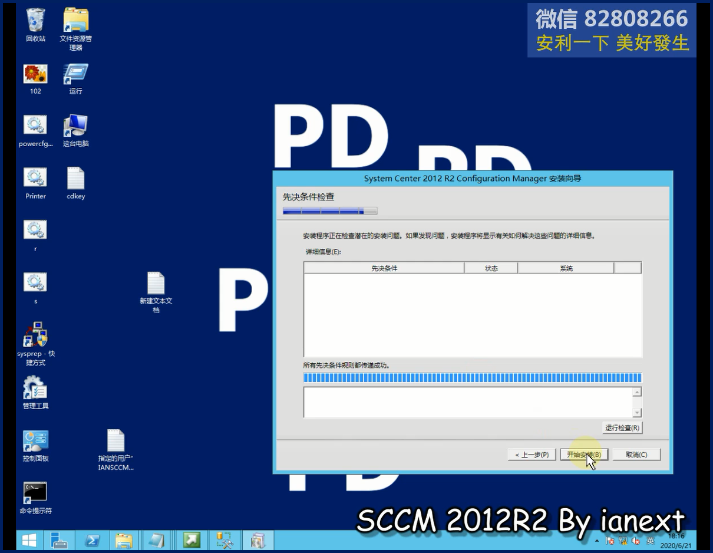
Task: Open the taskbar clock showing 18:16
Action: coord(676,541)
